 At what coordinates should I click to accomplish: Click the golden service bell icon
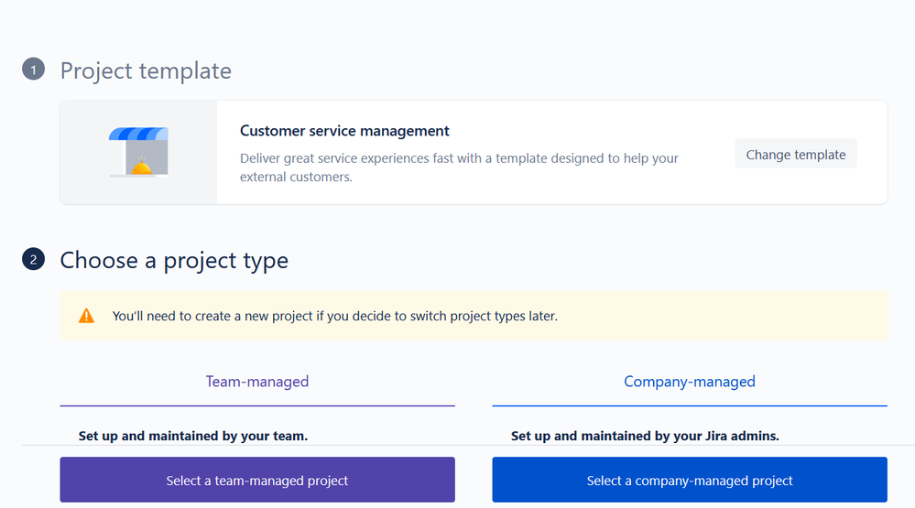point(142,166)
